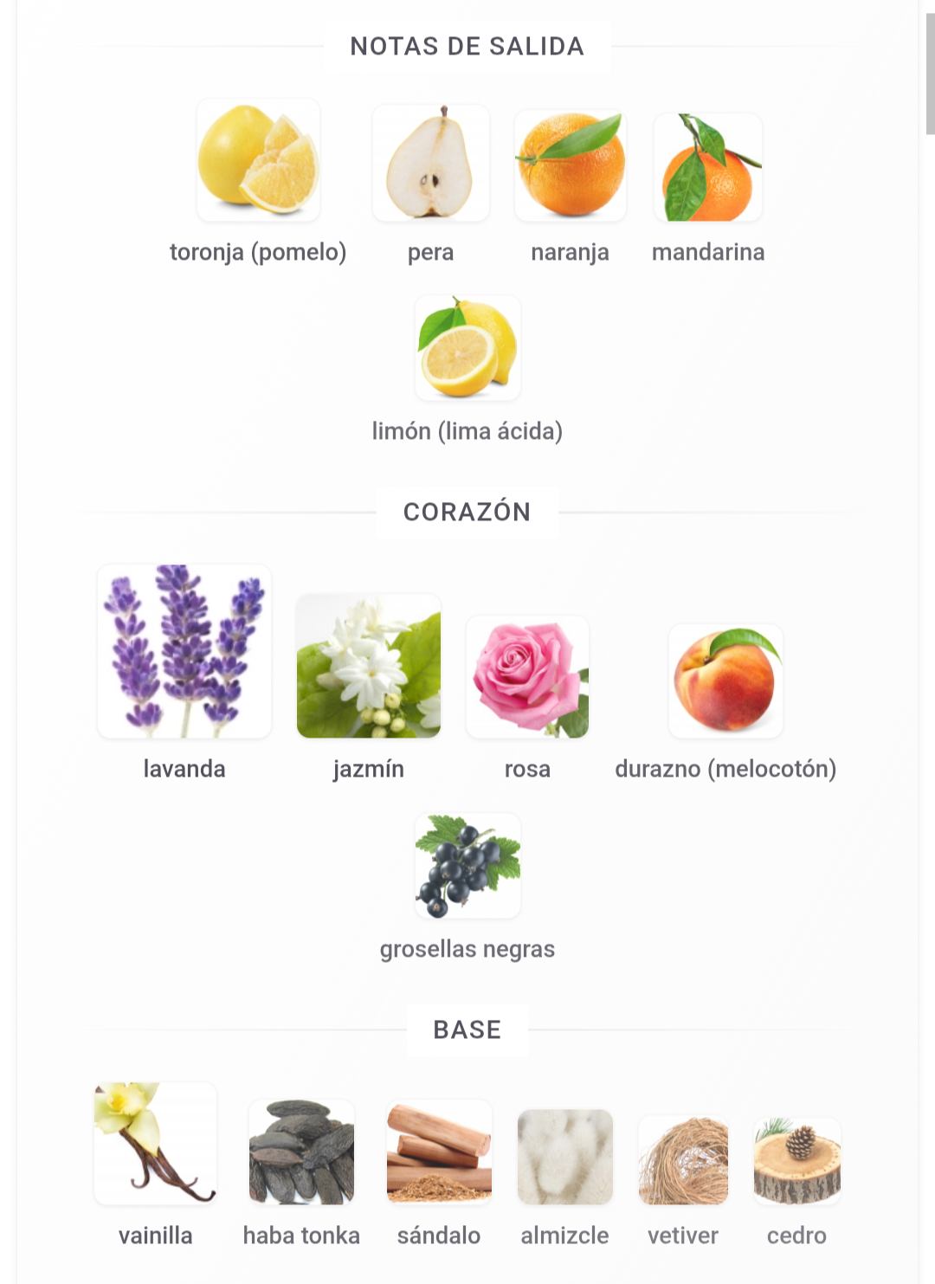Open the naranja orange note icon
935x1284 pixels.
click(570, 165)
